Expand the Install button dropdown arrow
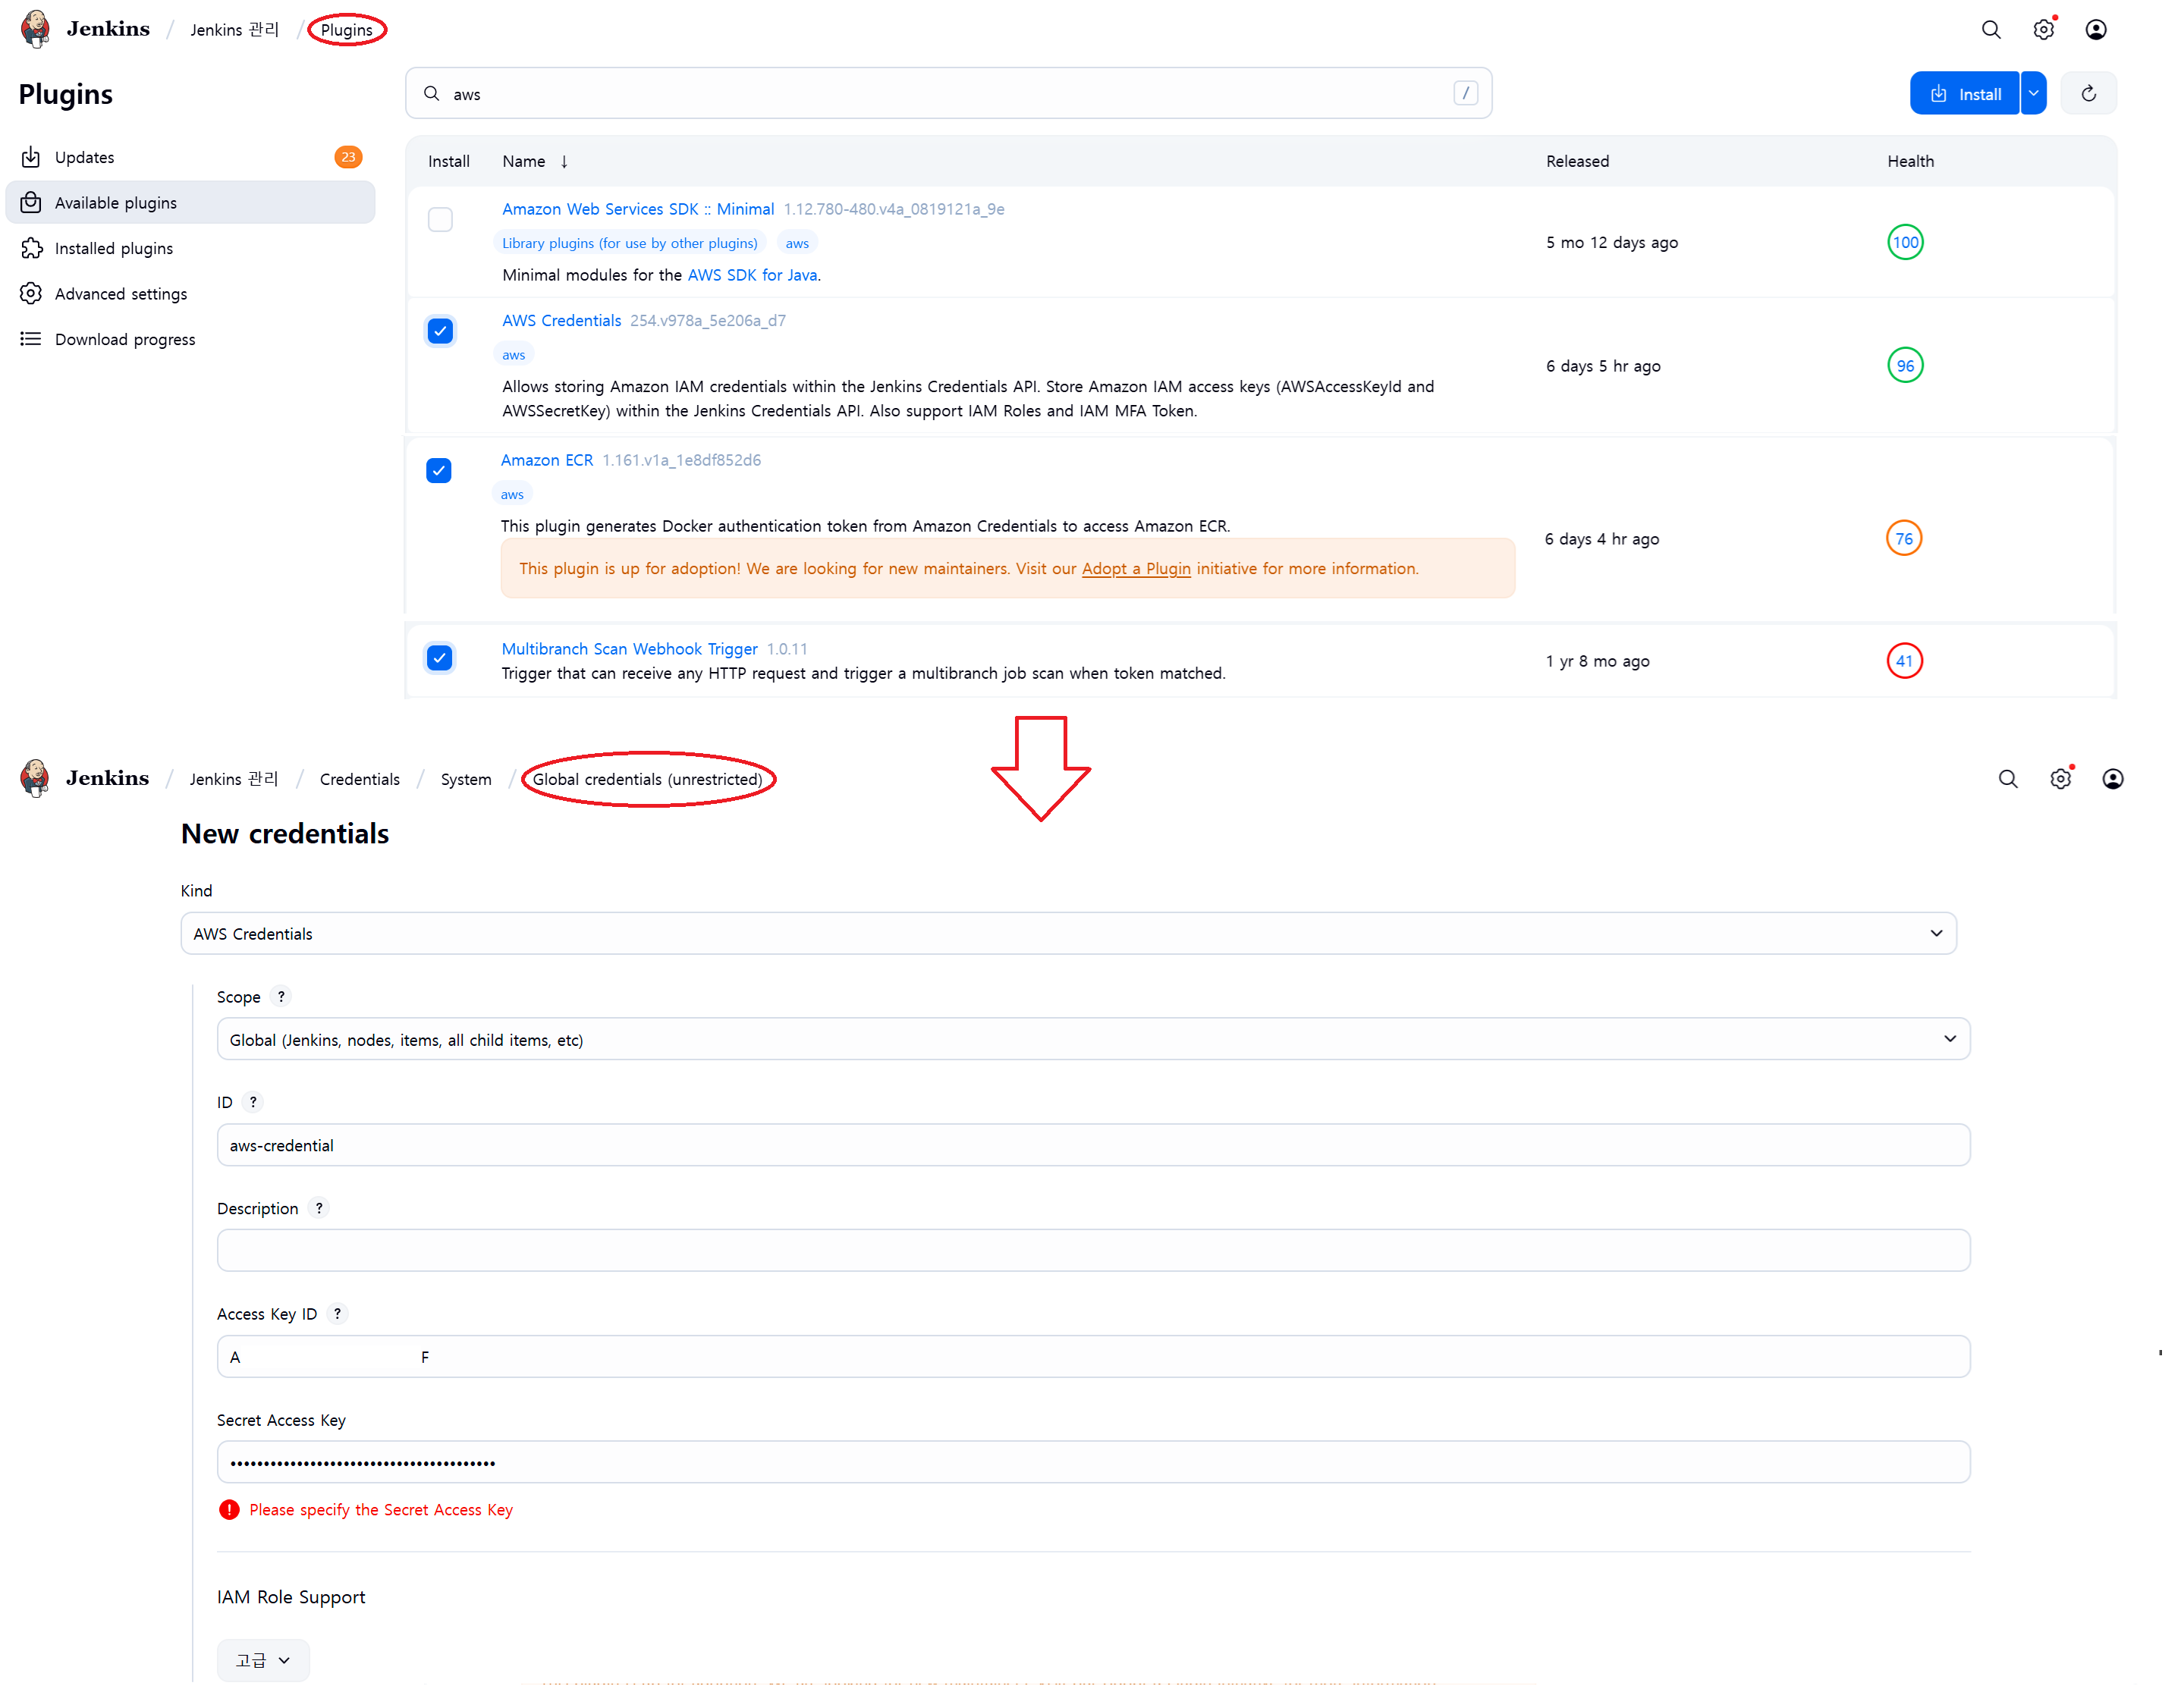 (x=2033, y=94)
